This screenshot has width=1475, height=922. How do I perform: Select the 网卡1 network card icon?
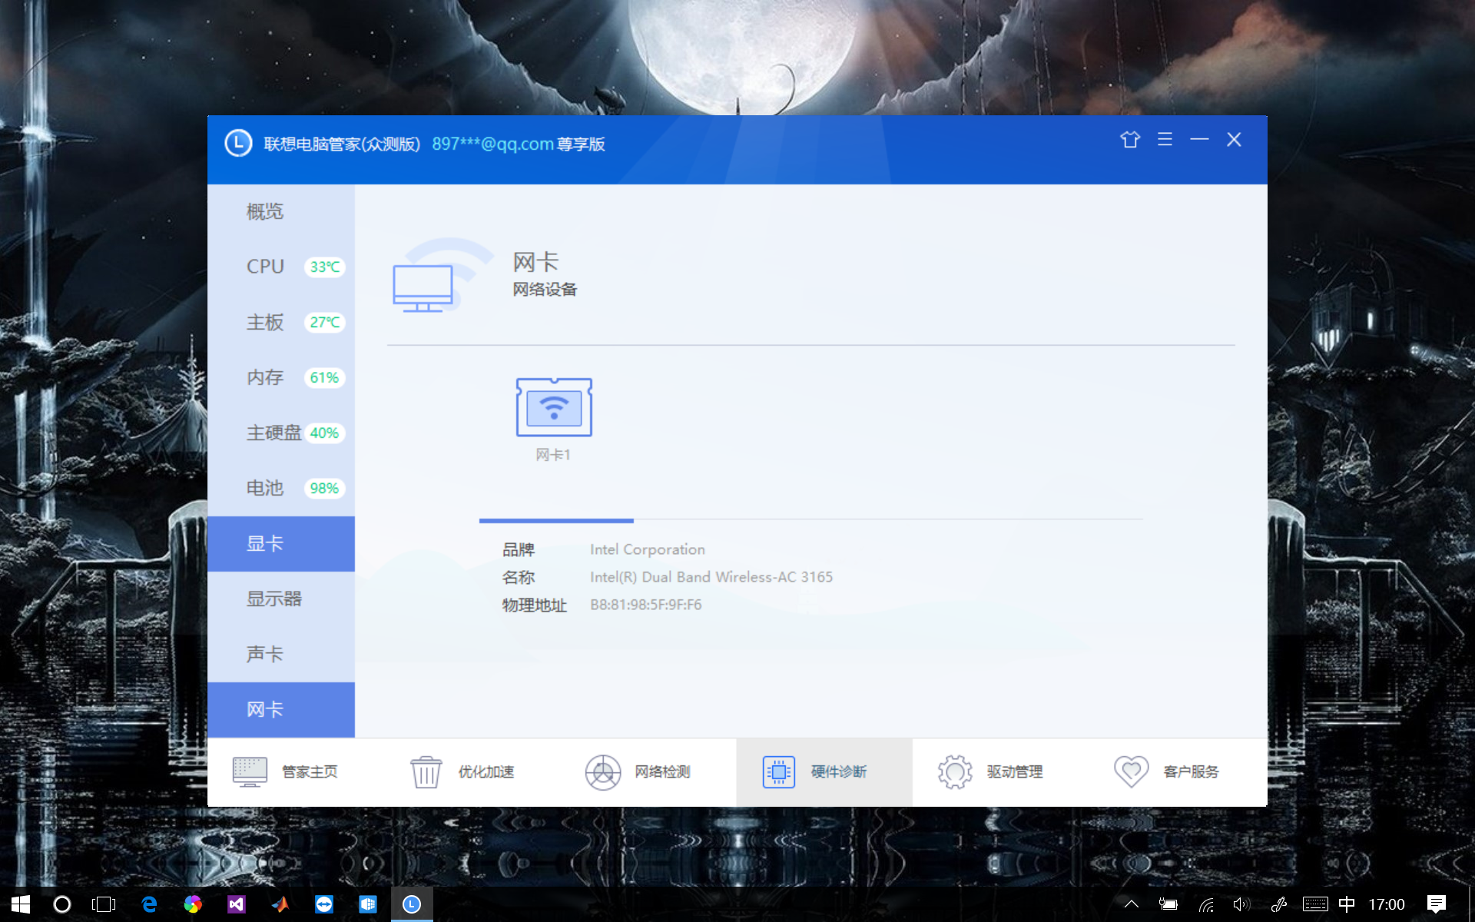tap(554, 407)
